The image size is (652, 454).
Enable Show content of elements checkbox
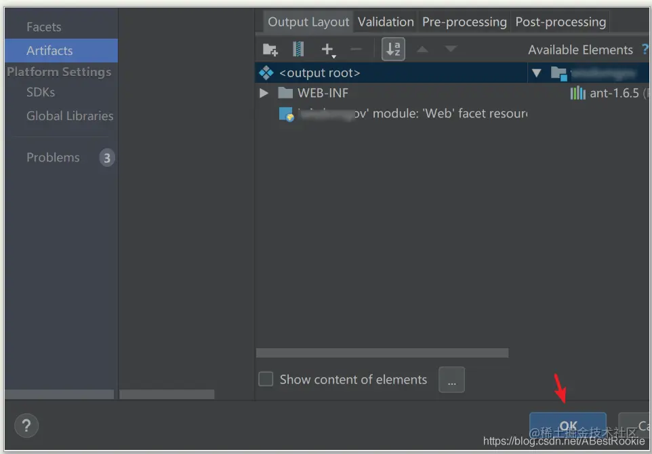click(x=266, y=379)
